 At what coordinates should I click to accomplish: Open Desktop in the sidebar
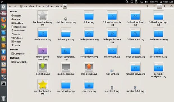tap(17, 23)
